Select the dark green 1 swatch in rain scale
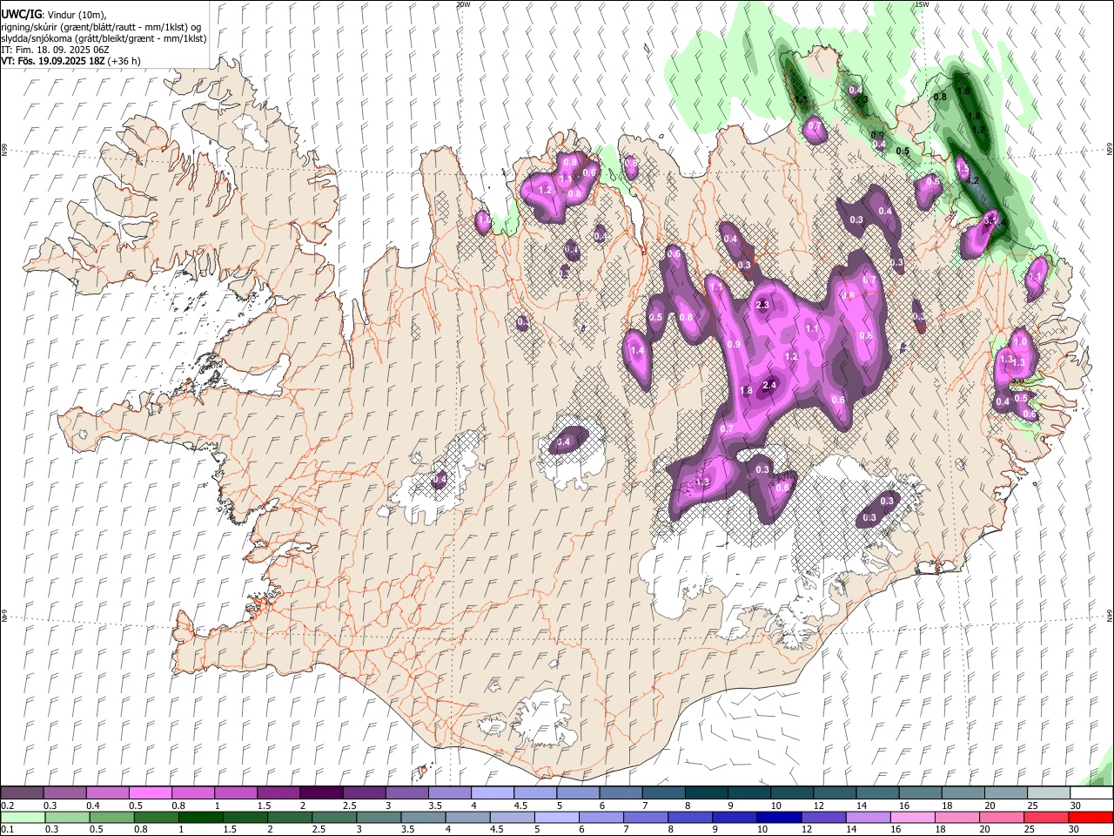This screenshot has height=836, width=1114. click(x=200, y=817)
